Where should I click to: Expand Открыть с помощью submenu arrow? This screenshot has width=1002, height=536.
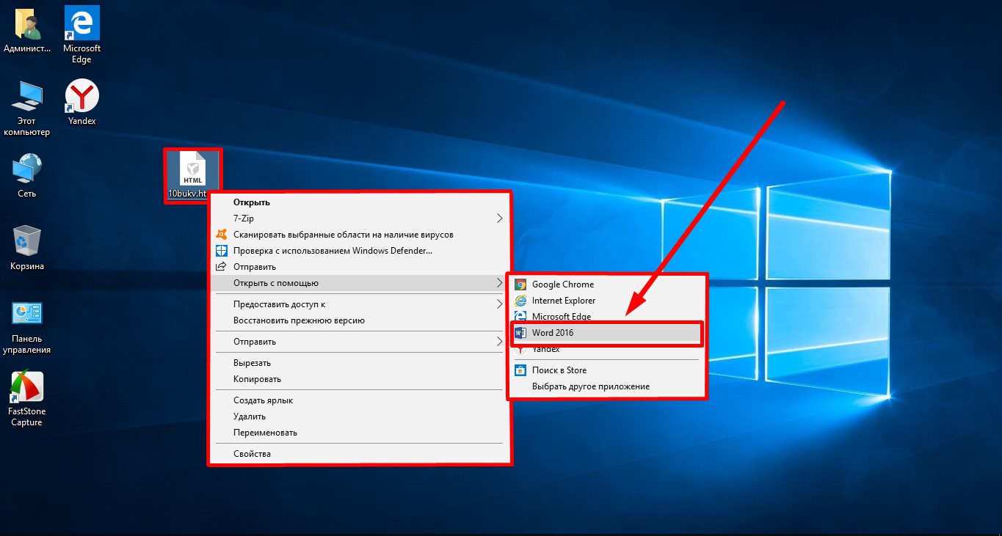(499, 283)
